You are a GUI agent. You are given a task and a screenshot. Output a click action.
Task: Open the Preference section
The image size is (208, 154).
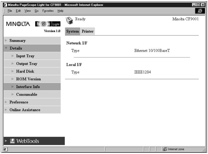[32, 102]
